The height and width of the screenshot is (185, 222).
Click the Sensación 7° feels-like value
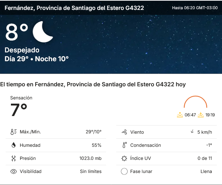click(x=19, y=110)
